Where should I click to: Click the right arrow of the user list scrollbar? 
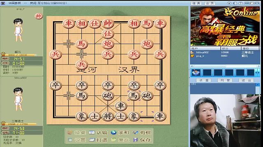(258, 66)
